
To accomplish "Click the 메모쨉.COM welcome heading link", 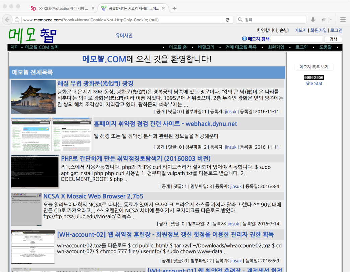I will click(x=104, y=59).
